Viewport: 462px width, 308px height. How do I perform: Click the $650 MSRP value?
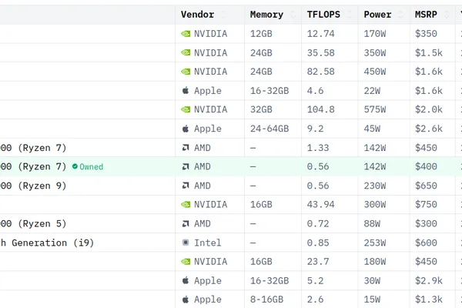426,186
